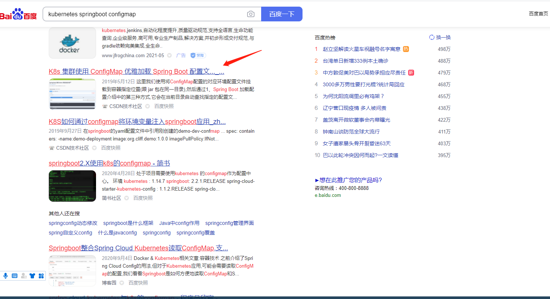Open hot item 巴以此轮冲突因何而起?一文读懂
Screen dimensions: 550x299
(x=361, y=155)
